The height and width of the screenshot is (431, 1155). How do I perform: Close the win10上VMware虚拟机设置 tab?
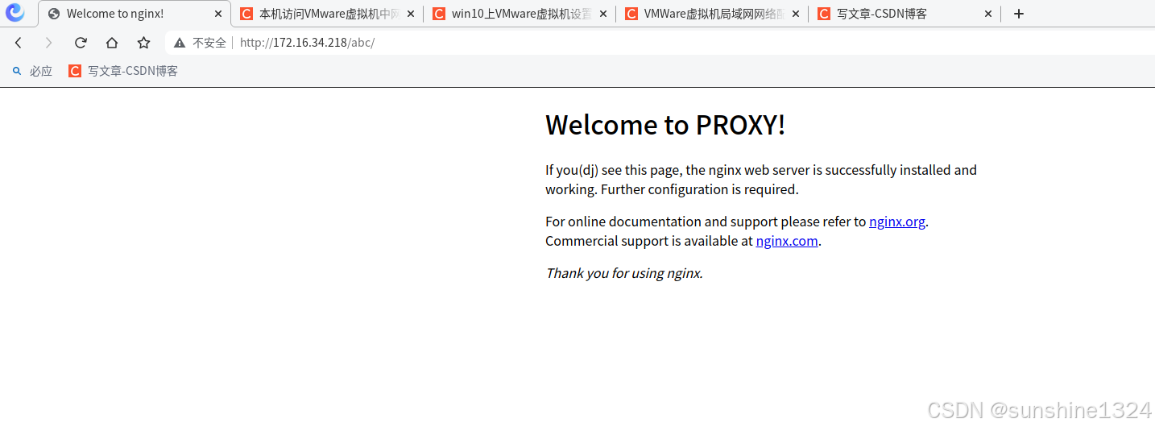[603, 14]
